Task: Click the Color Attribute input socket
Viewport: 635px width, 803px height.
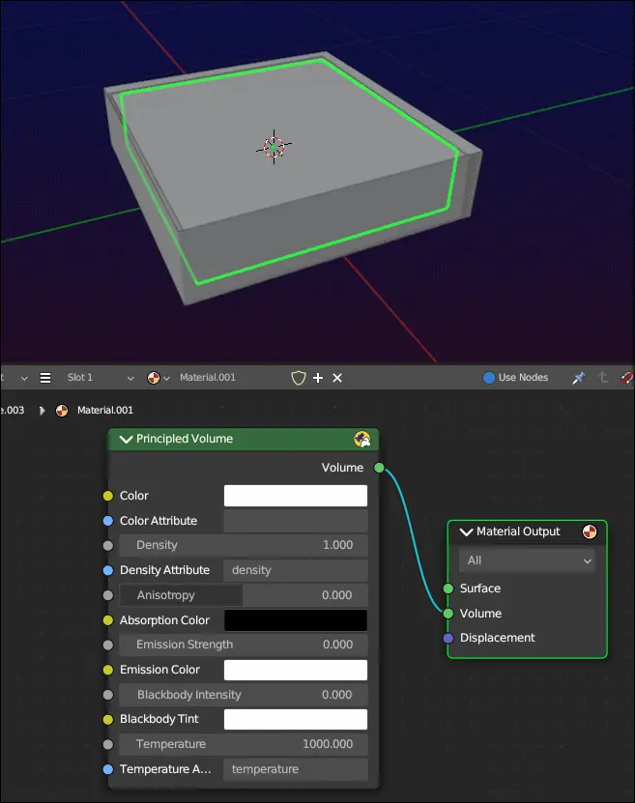Action: [107, 521]
